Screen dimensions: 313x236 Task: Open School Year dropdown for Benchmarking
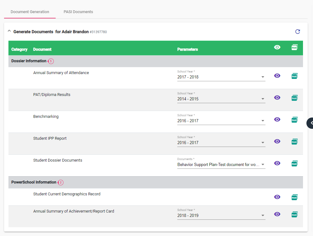tap(221, 121)
